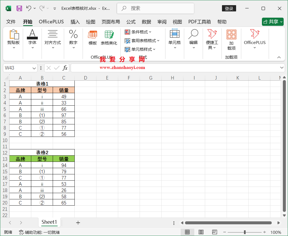Screen dimensions: 288x236
Task: Click the 模板 template icon
Action: [93, 38]
